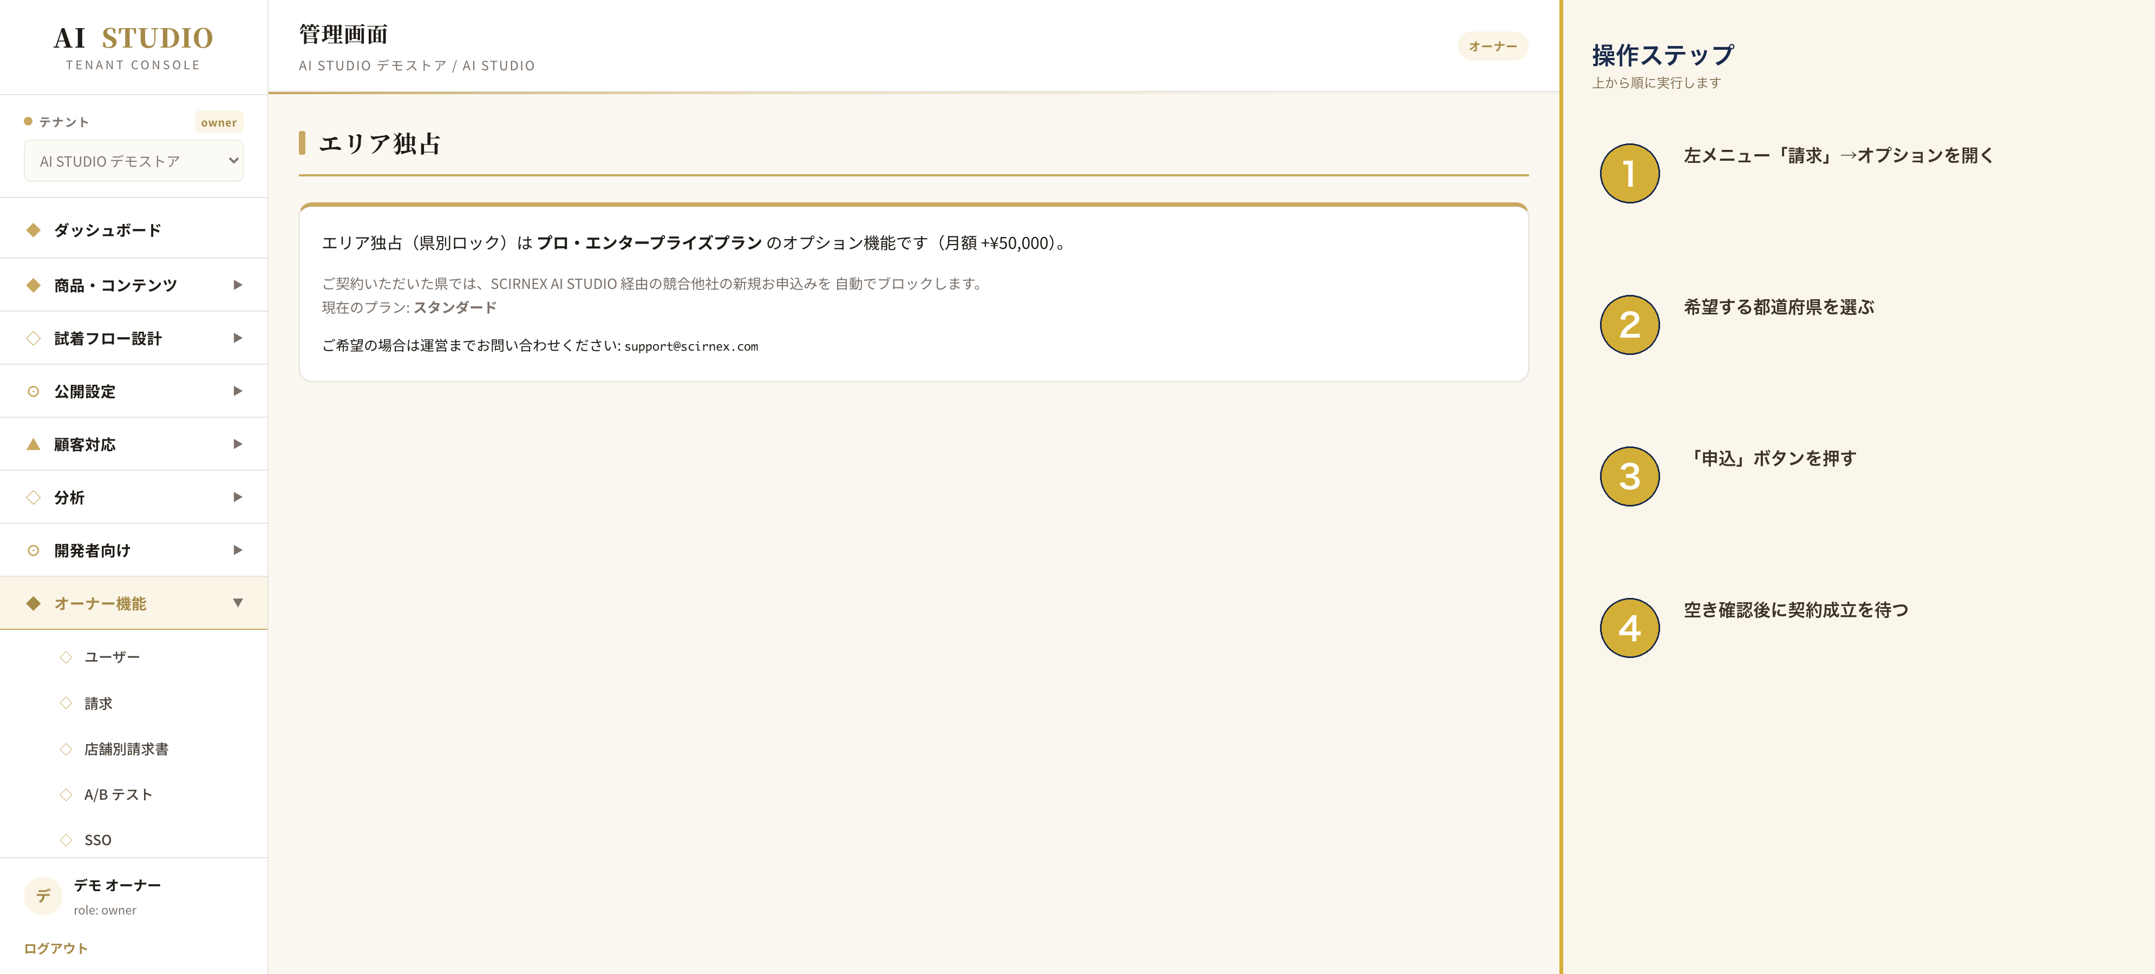Click the owner badge beside テナント
Image resolution: width=2155 pixels, height=974 pixels.
pyautogui.click(x=218, y=122)
